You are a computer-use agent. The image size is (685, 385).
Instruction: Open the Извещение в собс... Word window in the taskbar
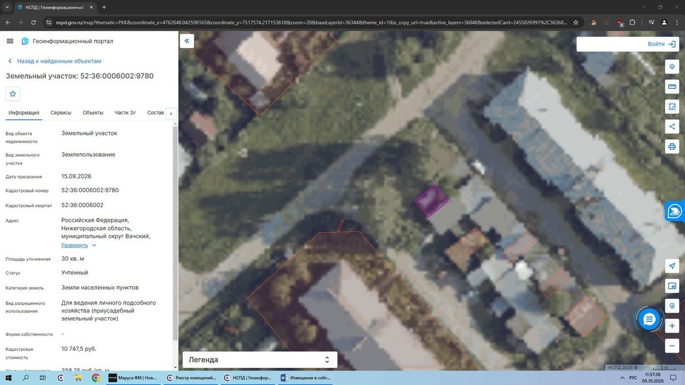click(307, 378)
